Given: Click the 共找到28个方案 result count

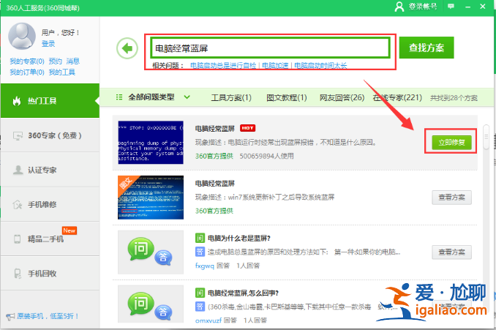Looking at the screenshot, I should (x=454, y=98).
